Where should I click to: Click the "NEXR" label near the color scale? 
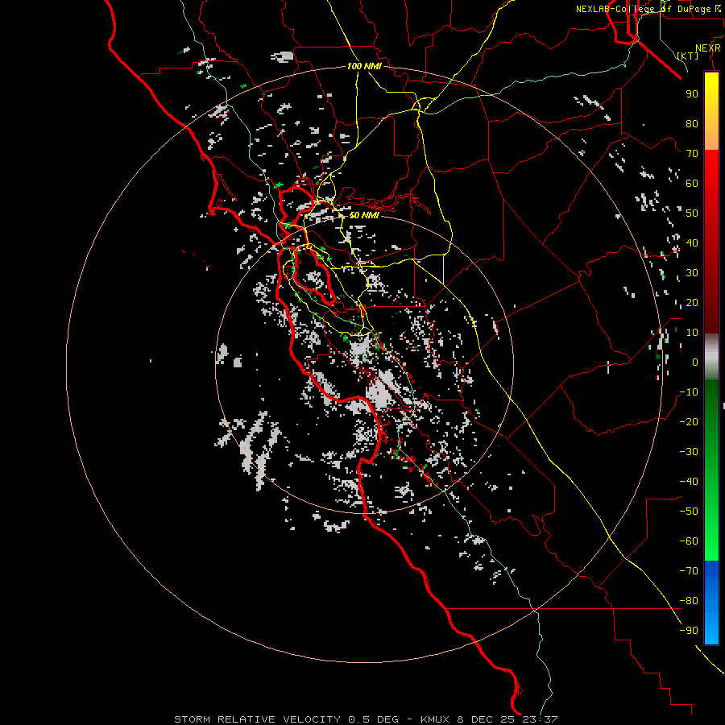[708, 48]
